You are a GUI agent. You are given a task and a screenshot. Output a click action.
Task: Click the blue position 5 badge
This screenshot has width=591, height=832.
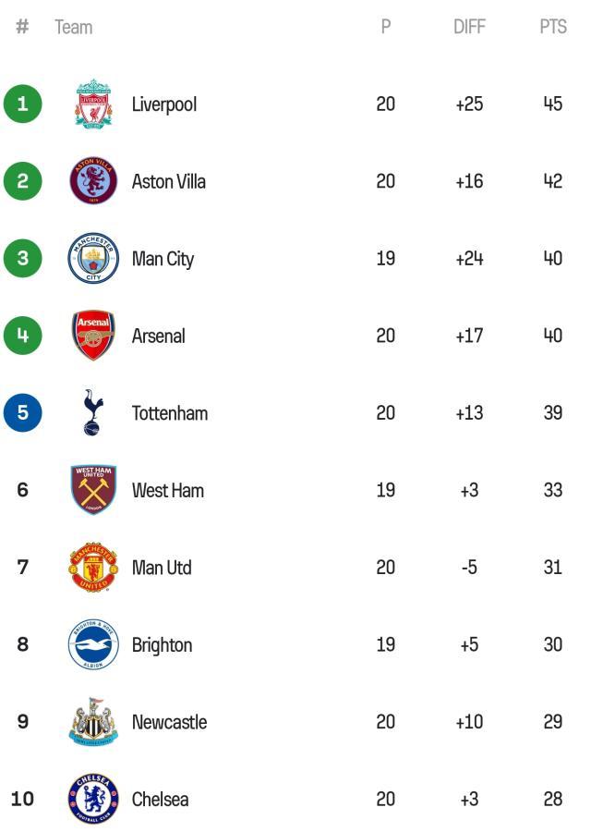(x=22, y=413)
